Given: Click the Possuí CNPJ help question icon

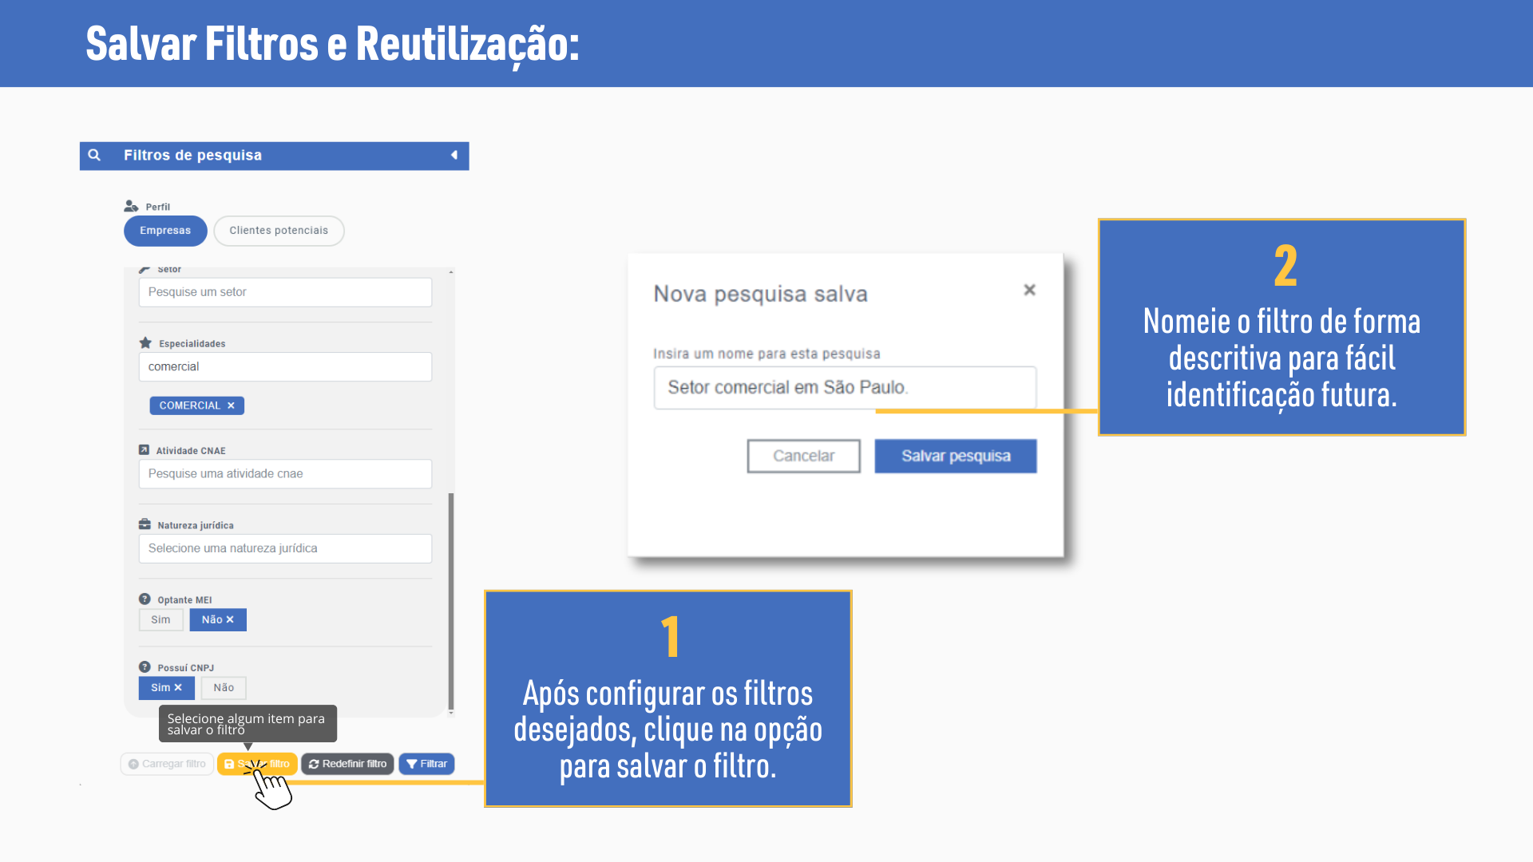Looking at the screenshot, I should (145, 667).
